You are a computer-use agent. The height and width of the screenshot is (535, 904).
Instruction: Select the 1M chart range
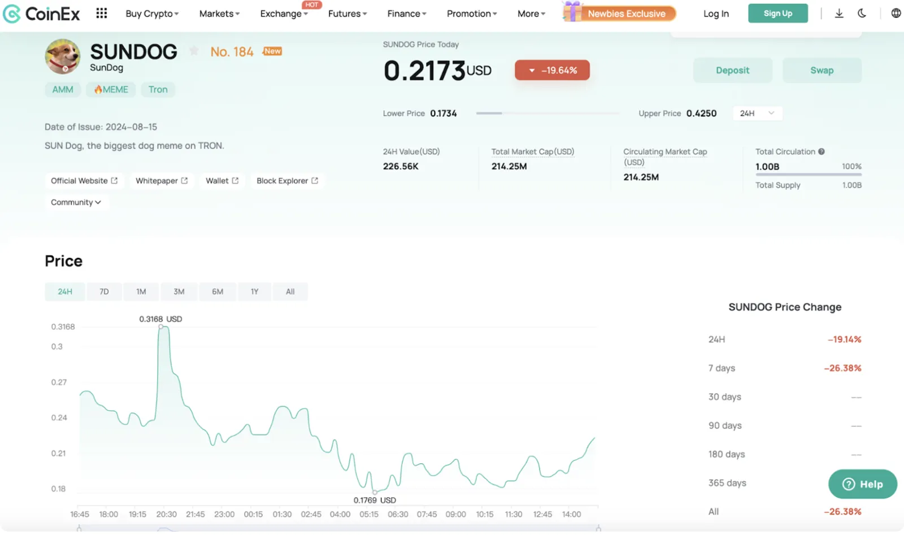pyautogui.click(x=141, y=292)
